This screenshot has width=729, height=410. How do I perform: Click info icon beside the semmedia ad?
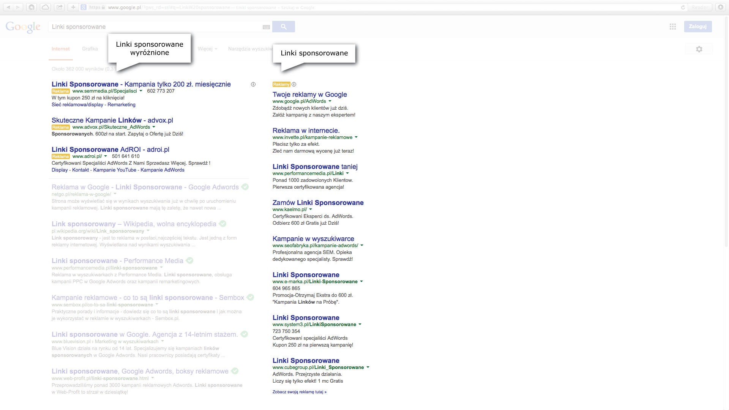(x=253, y=84)
